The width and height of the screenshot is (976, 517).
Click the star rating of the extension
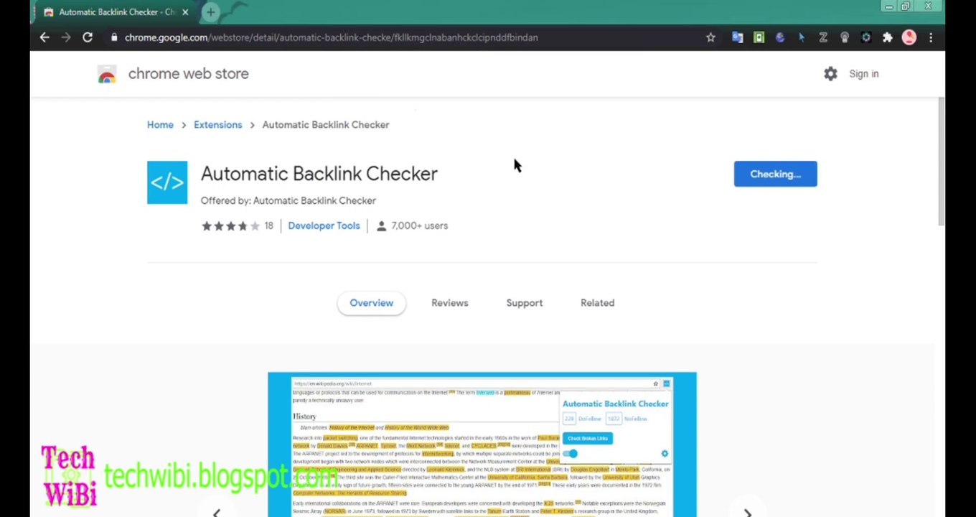[230, 225]
